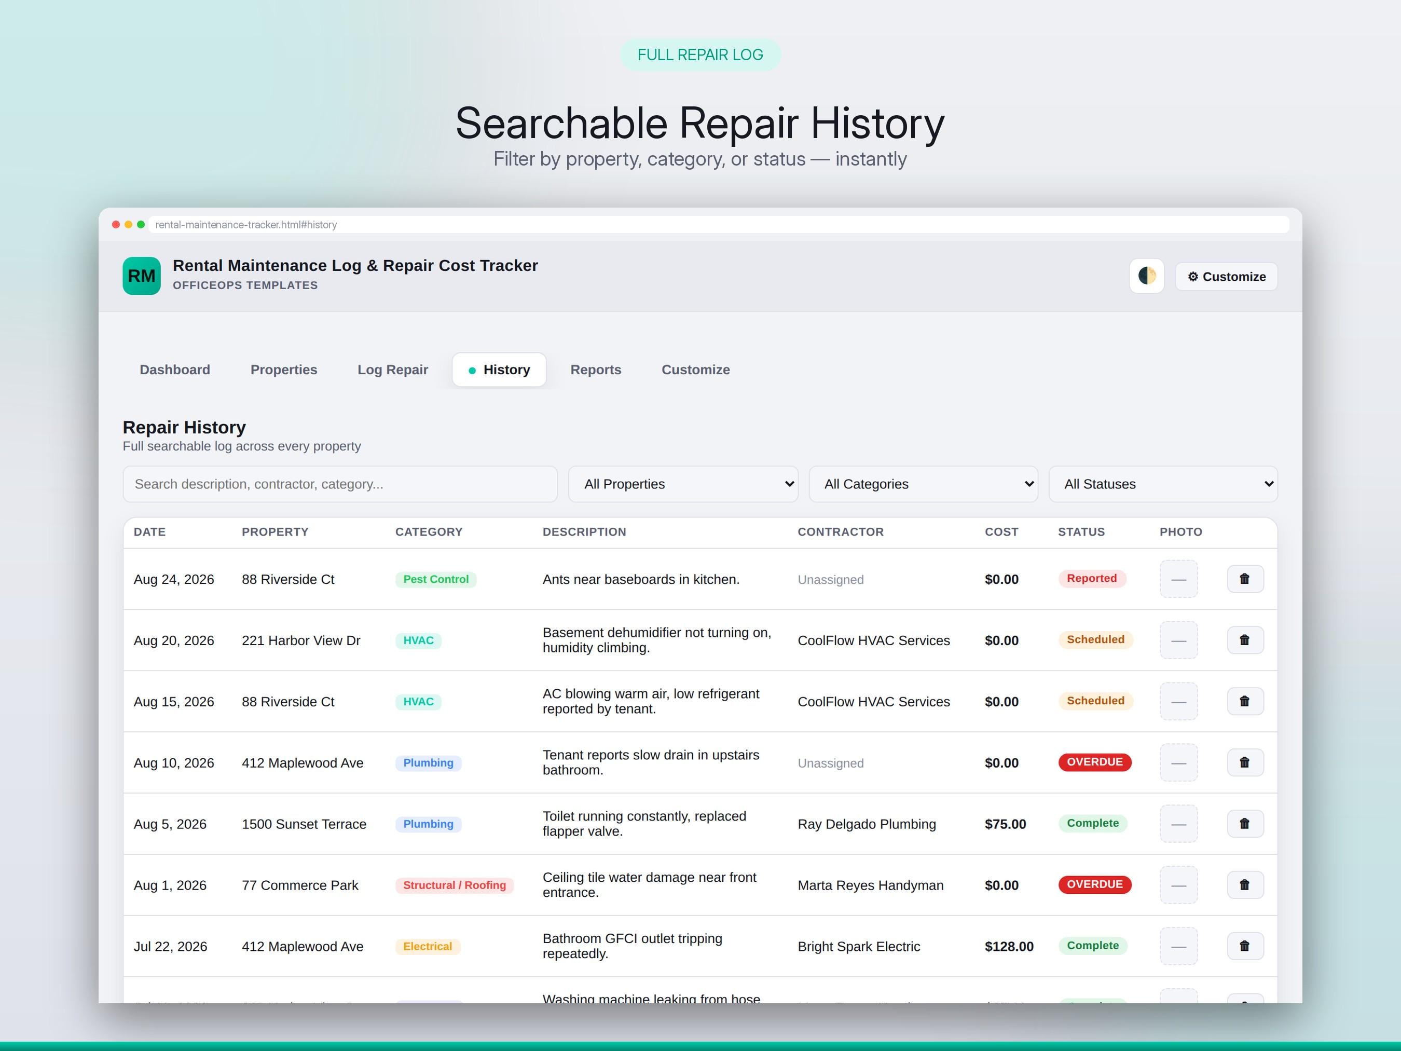This screenshot has height=1051, width=1401.
Task: Click the Pest Control category tag
Action: 436,579
